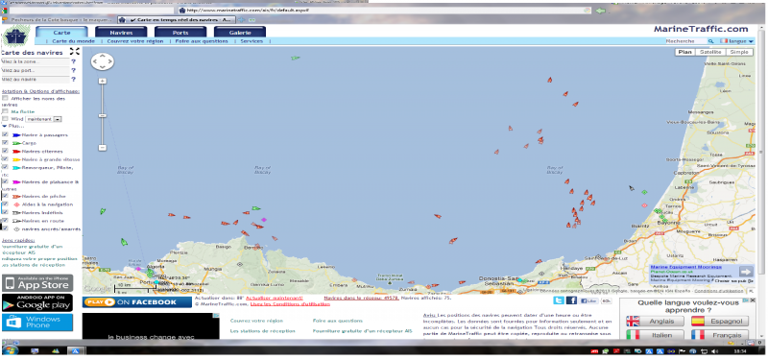Open the App Store badge

tap(37, 283)
